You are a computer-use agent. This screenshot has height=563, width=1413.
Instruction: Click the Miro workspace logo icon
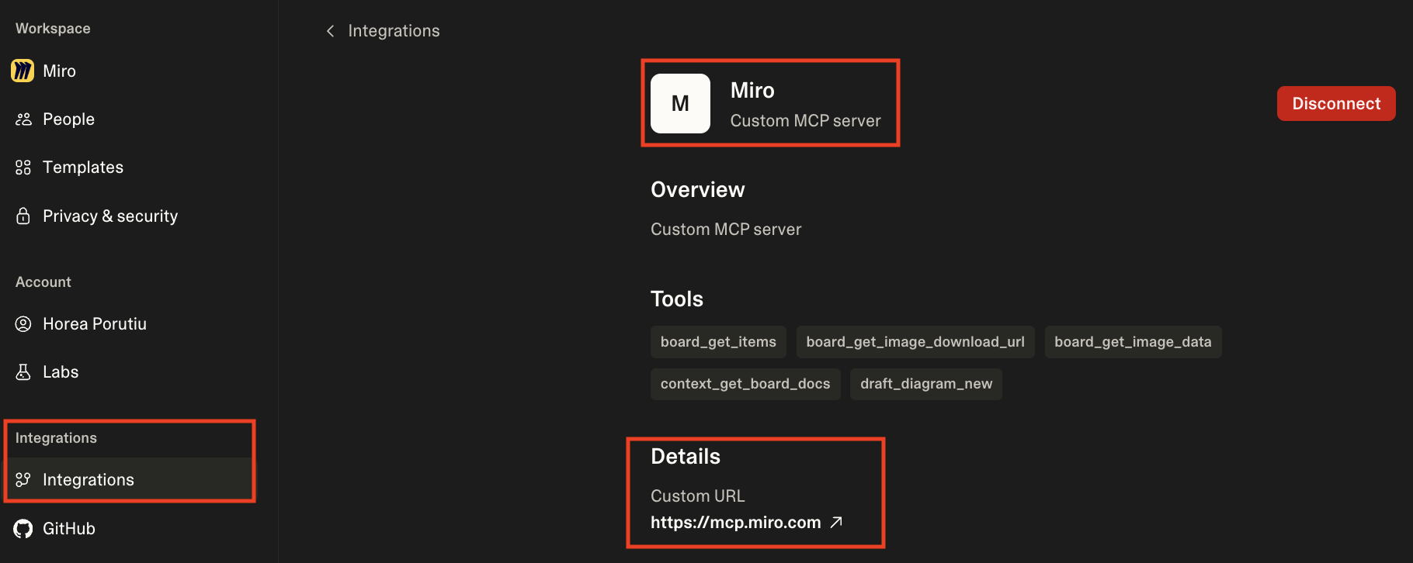click(23, 71)
